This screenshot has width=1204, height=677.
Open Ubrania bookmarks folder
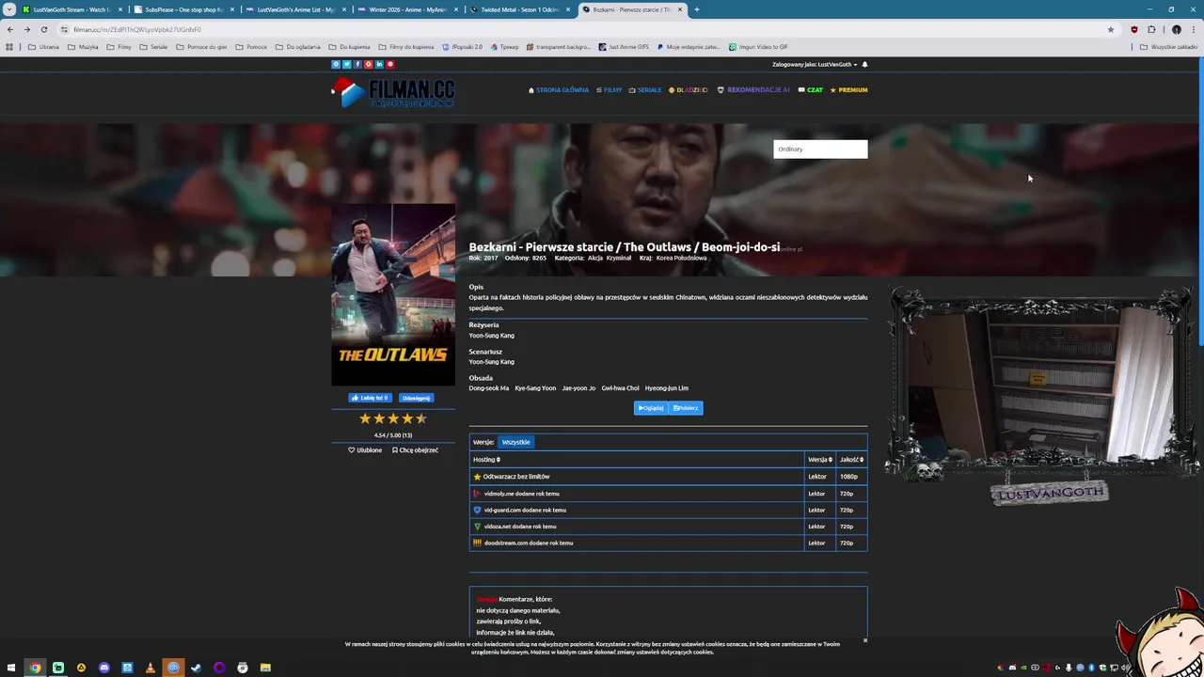44,47
